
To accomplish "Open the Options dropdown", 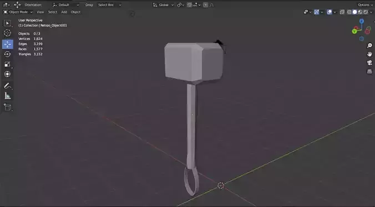I will click(365, 5).
